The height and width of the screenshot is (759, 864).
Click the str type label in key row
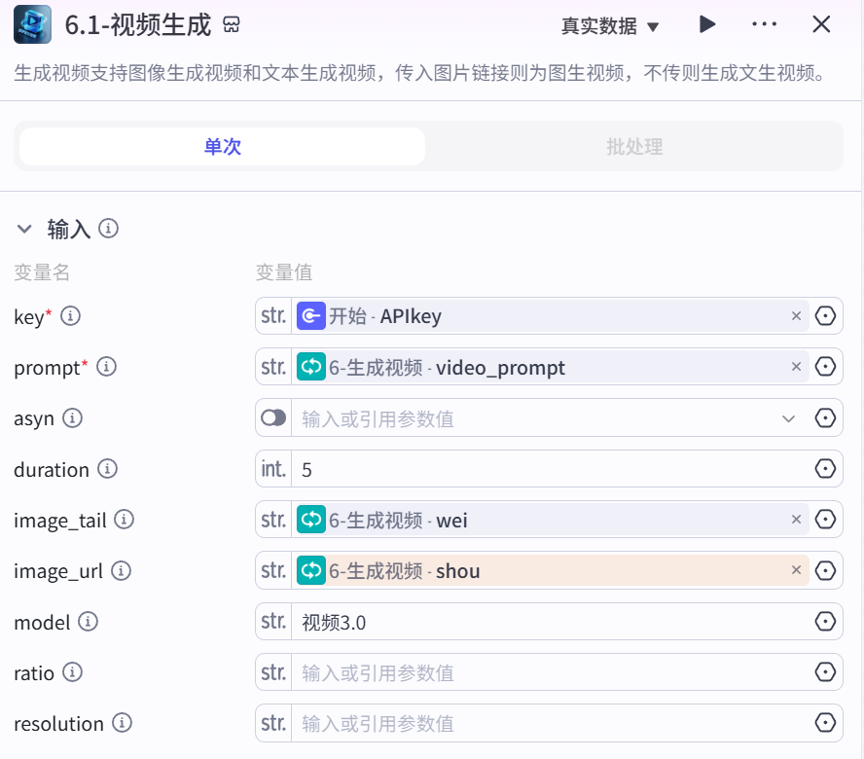tap(273, 316)
